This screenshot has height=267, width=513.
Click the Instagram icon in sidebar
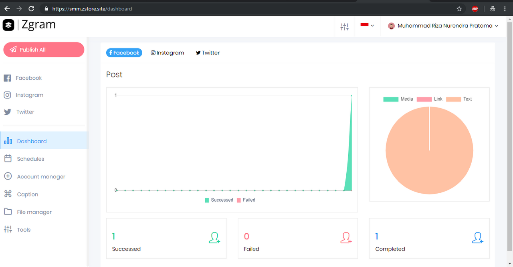pos(7,95)
